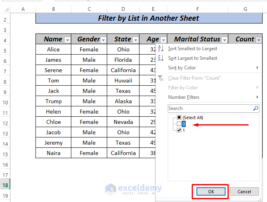This screenshot has width=267, height=202.
Task: Uncheck the 1 value checkbox
Action: [179, 130]
